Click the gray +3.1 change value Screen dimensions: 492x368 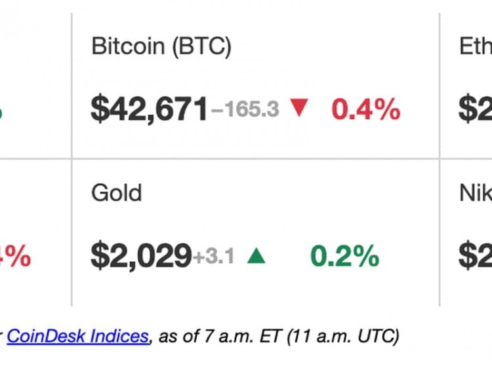(x=214, y=256)
